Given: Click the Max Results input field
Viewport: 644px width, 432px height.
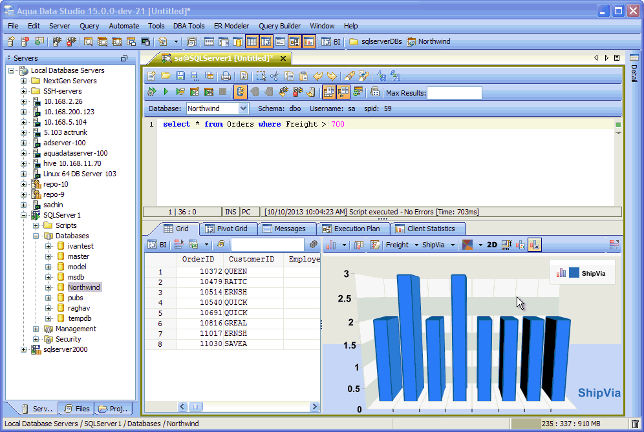Looking at the screenshot, I should coord(455,93).
